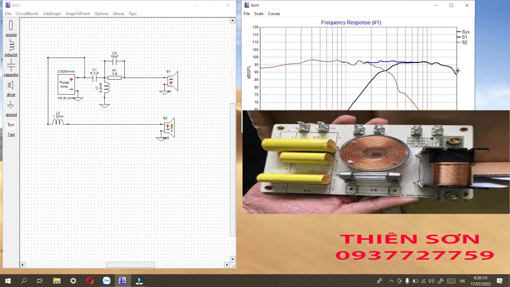Image resolution: width=510 pixels, height=287 pixels.
Task: Maximize the Frequency Response Xsim window
Action: (x=451, y=5)
